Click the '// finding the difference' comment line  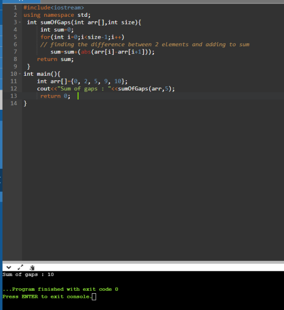click(145, 45)
